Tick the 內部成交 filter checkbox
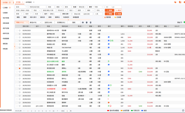Screen dimensions: 185x113 coord(62,17)
